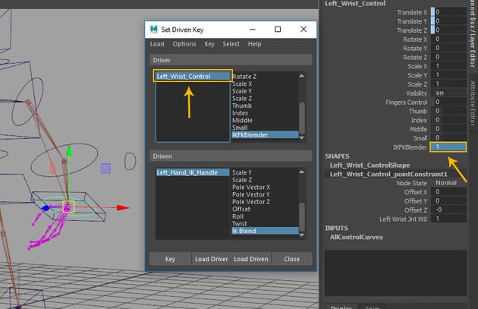Click the IKFKBlemder value field in Channel Box
This screenshot has height=309, width=478.
tap(448, 147)
